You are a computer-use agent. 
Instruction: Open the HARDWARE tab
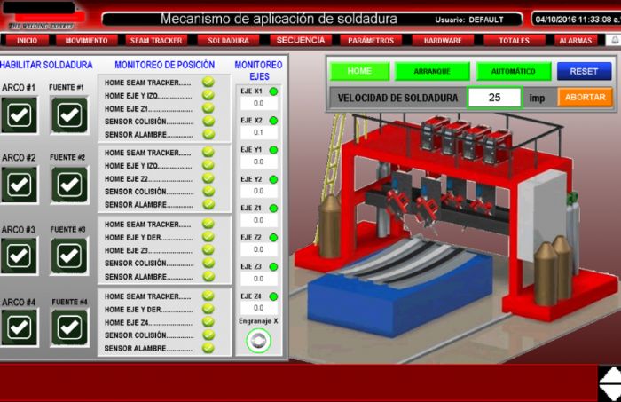[443, 41]
